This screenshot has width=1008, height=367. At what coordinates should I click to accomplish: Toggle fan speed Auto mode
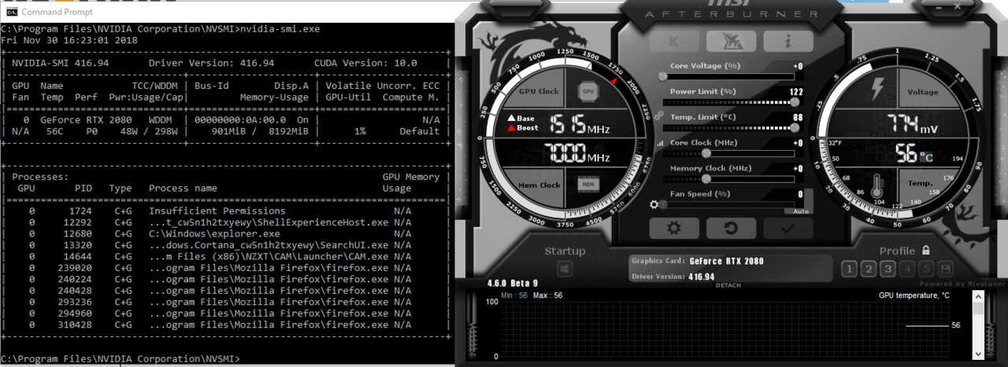point(800,211)
